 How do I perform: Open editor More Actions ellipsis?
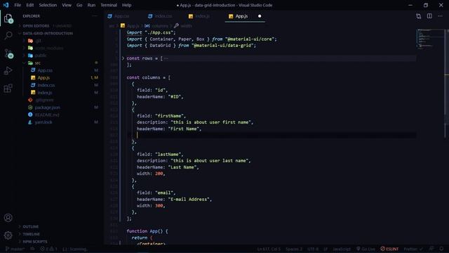(x=440, y=16)
